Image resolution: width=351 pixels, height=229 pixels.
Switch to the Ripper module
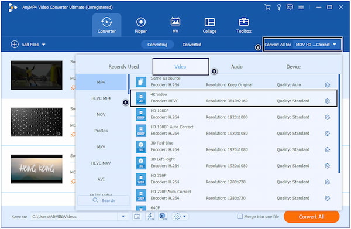click(x=141, y=25)
